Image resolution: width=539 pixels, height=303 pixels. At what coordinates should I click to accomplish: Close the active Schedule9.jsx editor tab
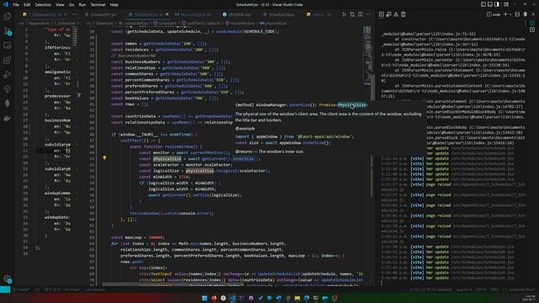167,14
